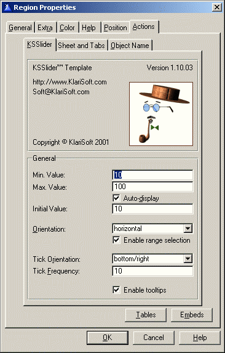Close the Region Properties dialog
Screen dimensions: 225x353
(216, 7)
